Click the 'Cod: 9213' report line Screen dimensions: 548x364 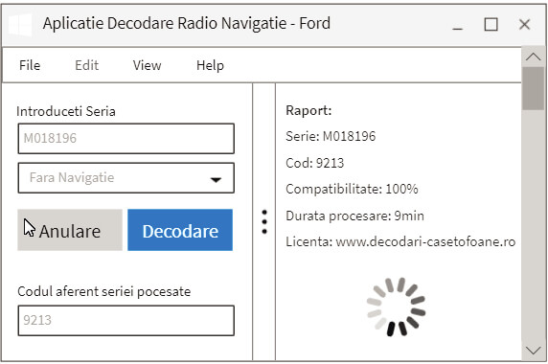[315, 163]
